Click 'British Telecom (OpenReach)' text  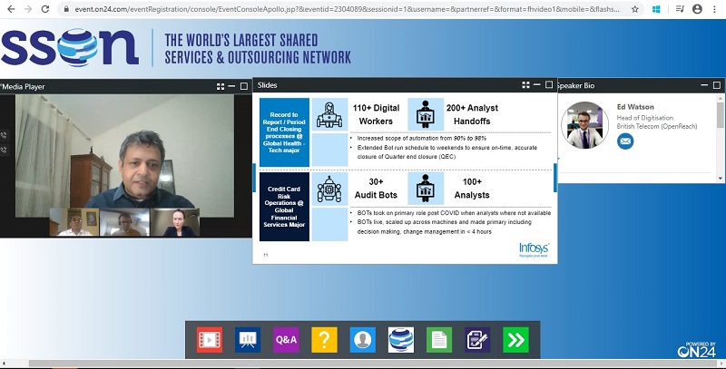point(657,126)
